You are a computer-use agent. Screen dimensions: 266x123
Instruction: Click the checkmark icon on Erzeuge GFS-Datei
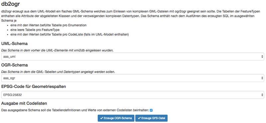point(139,118)
